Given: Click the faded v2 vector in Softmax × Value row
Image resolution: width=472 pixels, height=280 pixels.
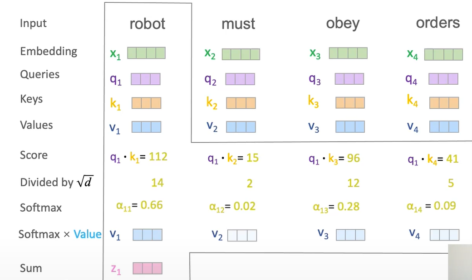Looking at the screenshot, I should point(242,235).
